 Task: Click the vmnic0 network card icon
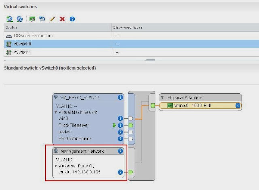click(170, 106)
